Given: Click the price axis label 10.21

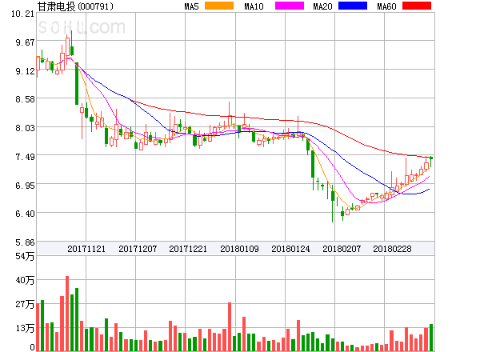Looking at the screenshot, I should [22, 14].
